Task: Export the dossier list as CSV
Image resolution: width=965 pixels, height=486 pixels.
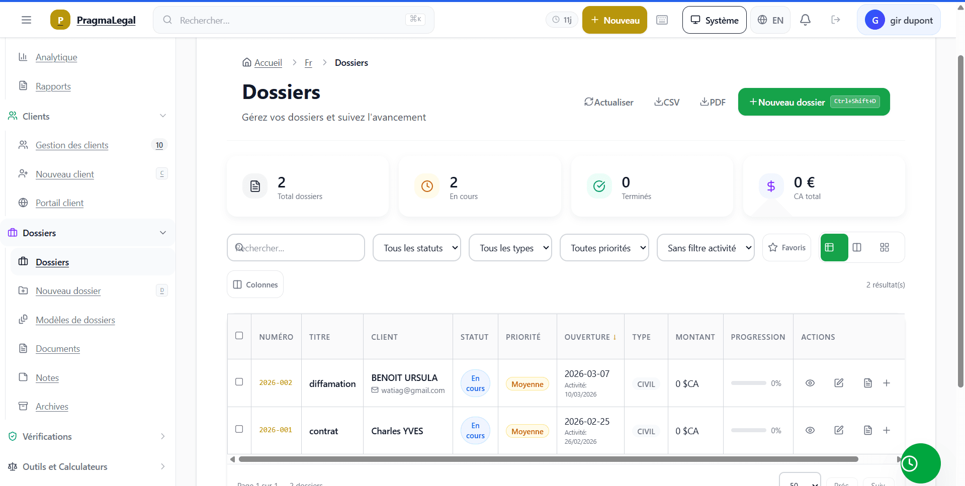Action: (667, 102)
